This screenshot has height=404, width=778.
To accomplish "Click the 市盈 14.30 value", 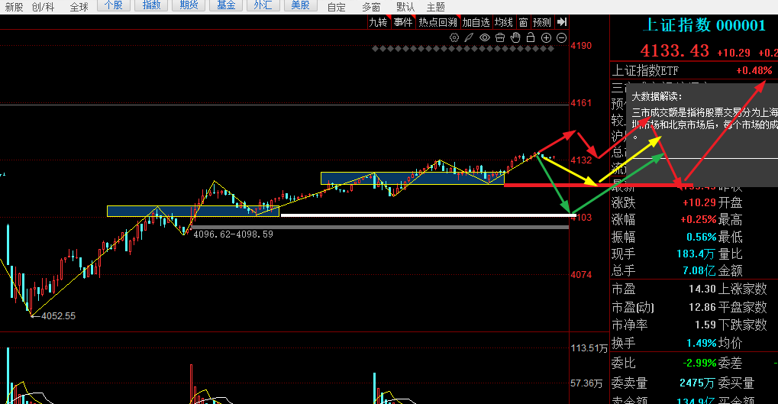I will [702, 289].
